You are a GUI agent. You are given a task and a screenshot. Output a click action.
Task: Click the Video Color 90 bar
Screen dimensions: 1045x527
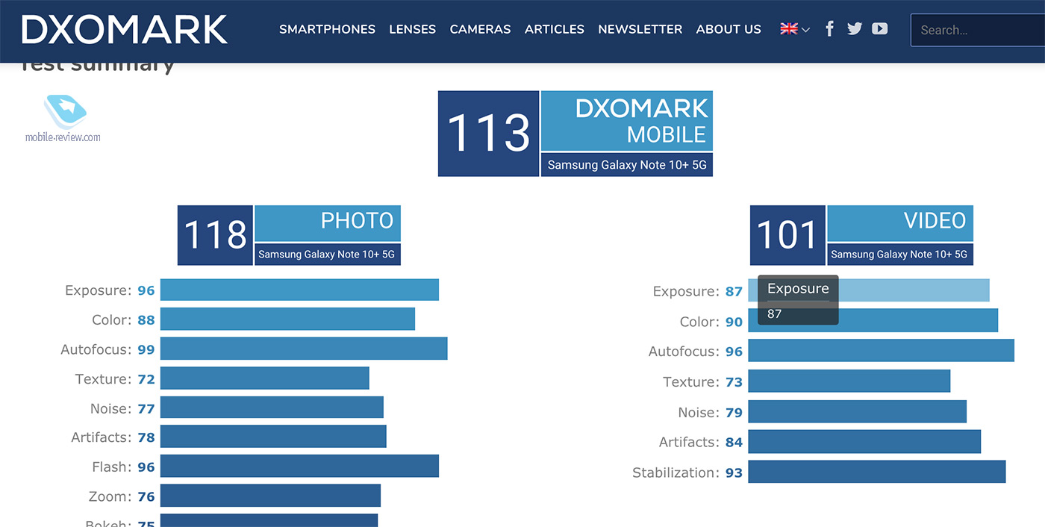tap(873, 321)
